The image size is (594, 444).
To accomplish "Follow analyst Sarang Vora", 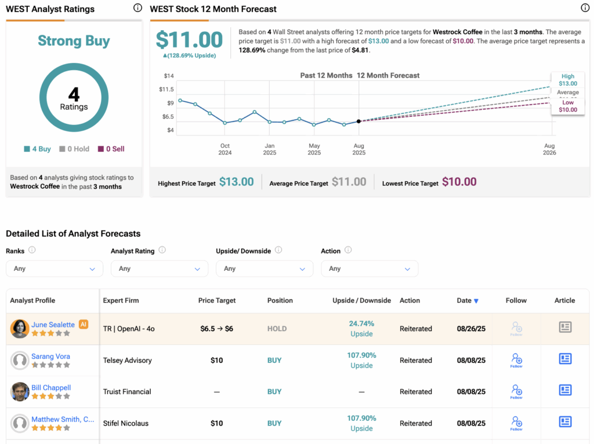I will (516, 360).
